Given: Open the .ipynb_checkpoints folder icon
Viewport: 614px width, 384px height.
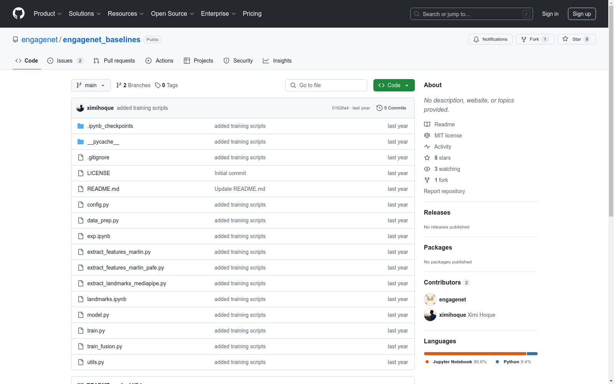Looking at the screenshot, I should (x=81, y=126).
